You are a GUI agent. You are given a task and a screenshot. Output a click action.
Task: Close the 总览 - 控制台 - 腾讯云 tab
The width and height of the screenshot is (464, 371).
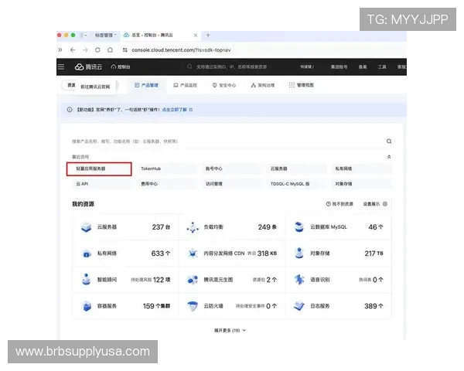tap(196, 36)
